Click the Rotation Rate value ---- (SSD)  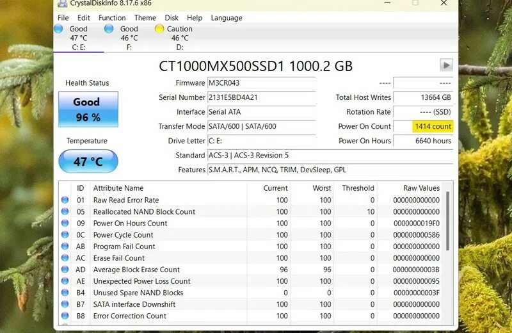[423, 112]
